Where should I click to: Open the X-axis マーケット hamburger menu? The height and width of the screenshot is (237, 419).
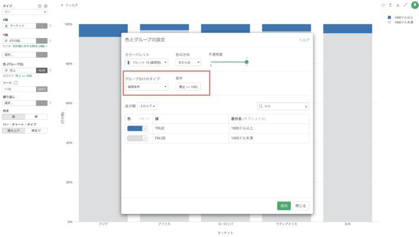click(x=50, y=25)
